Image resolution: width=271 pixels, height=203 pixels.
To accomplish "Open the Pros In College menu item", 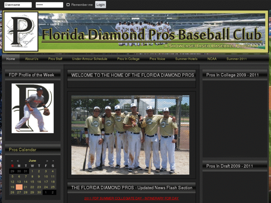I will click(x=128, y=59).
